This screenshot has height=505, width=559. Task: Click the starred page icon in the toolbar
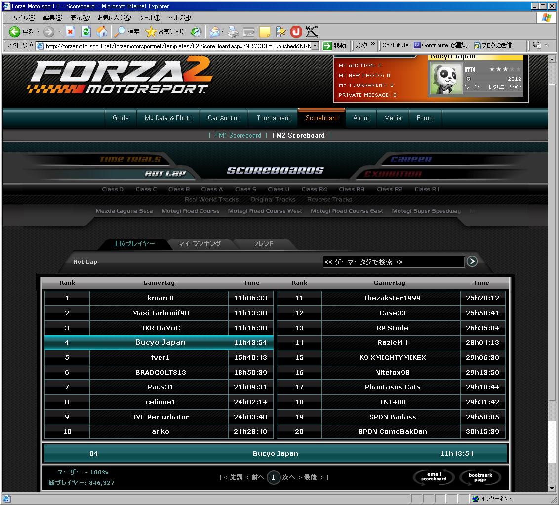pyautogui.click(x=280, y=32)
